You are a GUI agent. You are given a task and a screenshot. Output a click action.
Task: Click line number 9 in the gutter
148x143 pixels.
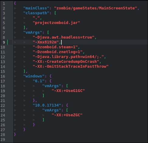[4, 42]
